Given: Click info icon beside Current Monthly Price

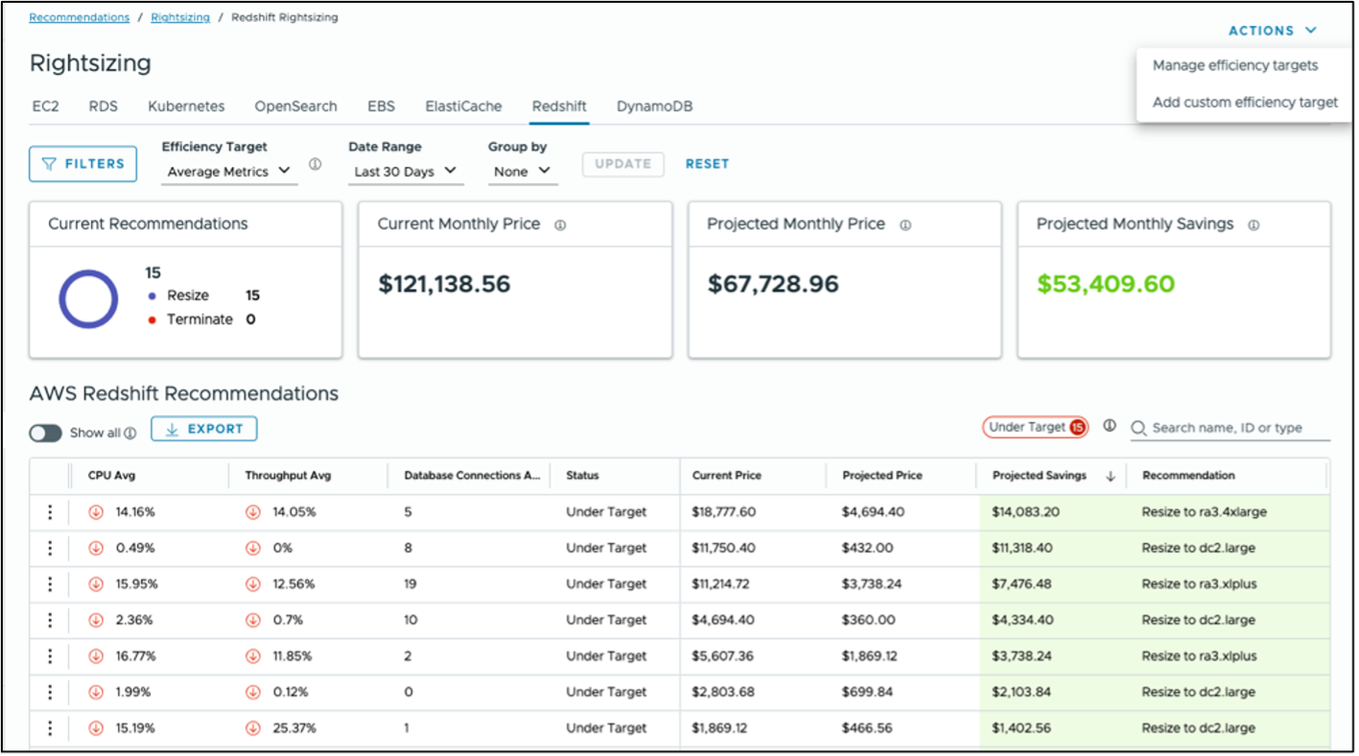Looking at the screenshot, I should [560, 225].
